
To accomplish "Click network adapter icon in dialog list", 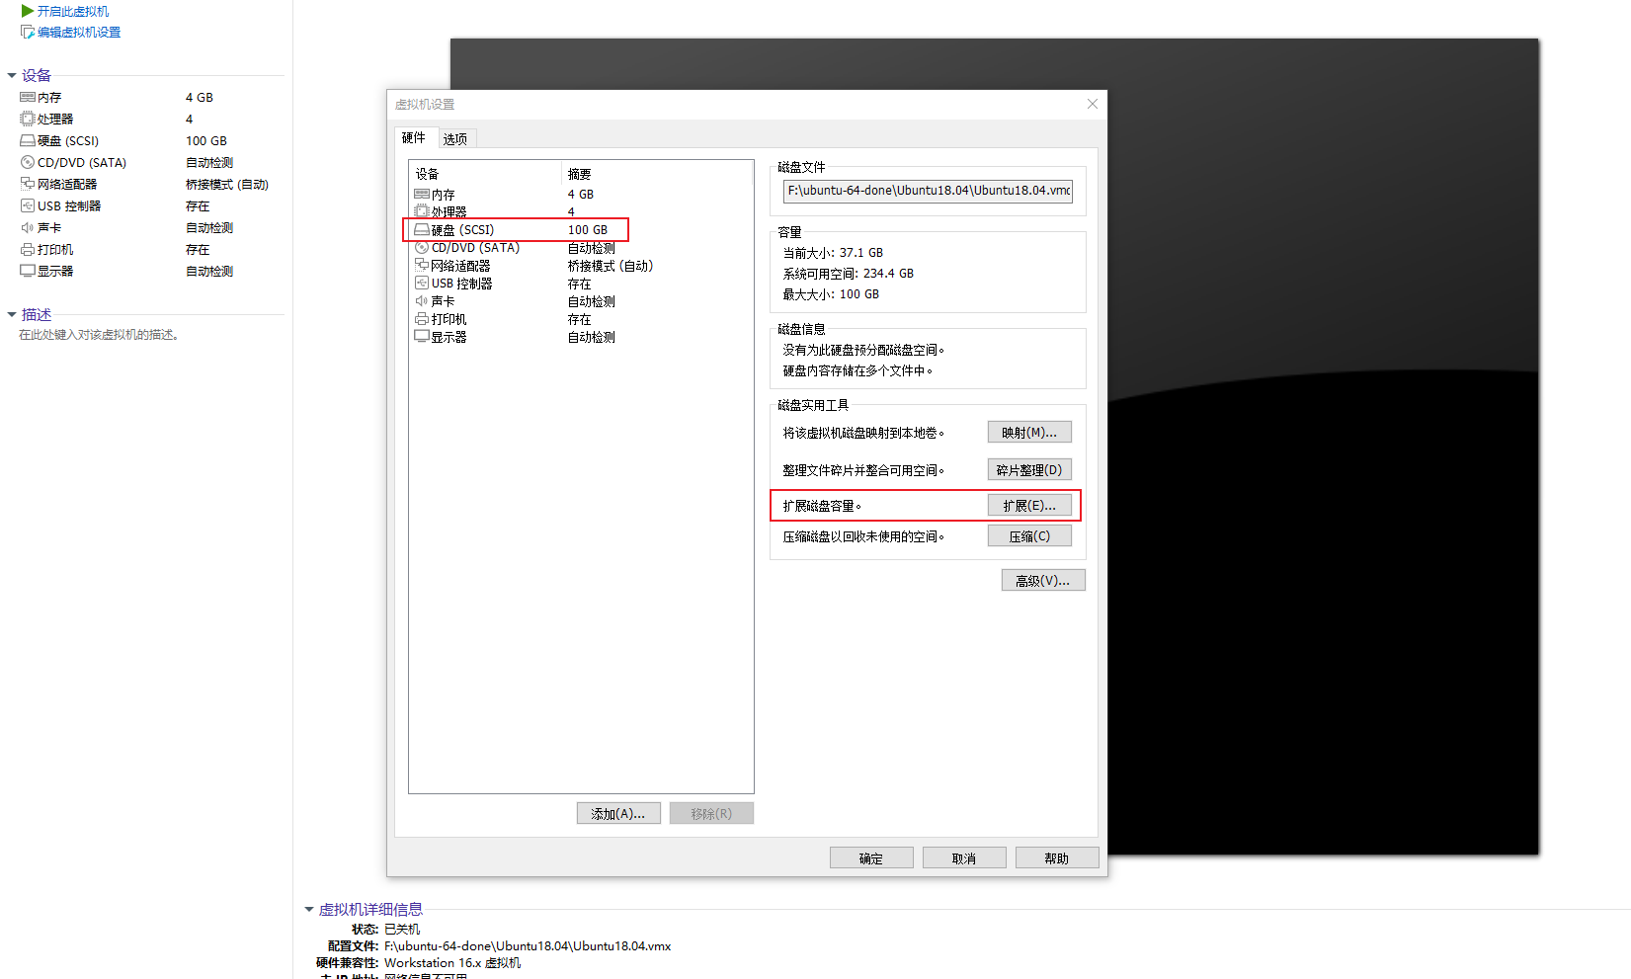I will pos(422,266).
